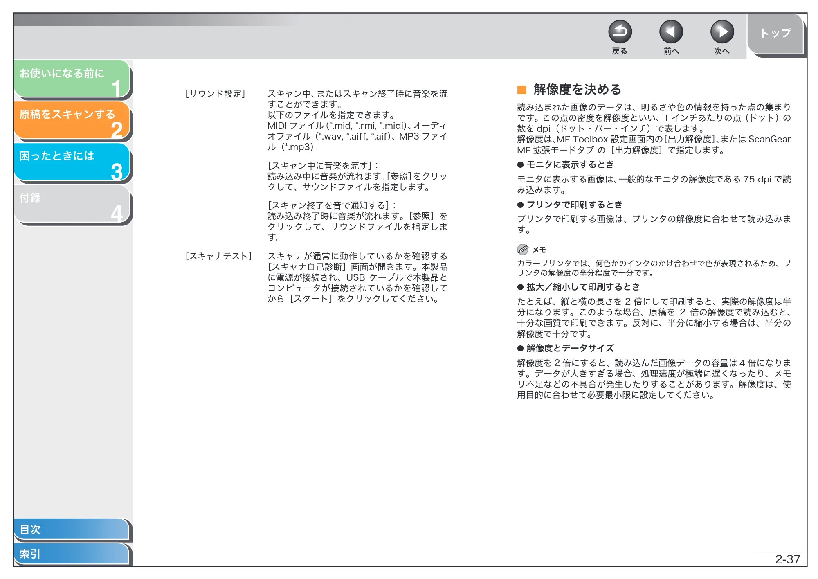This screenshot has width=818, height=579.
Task: Click the label [サウンド設定]
Action: 215,94
